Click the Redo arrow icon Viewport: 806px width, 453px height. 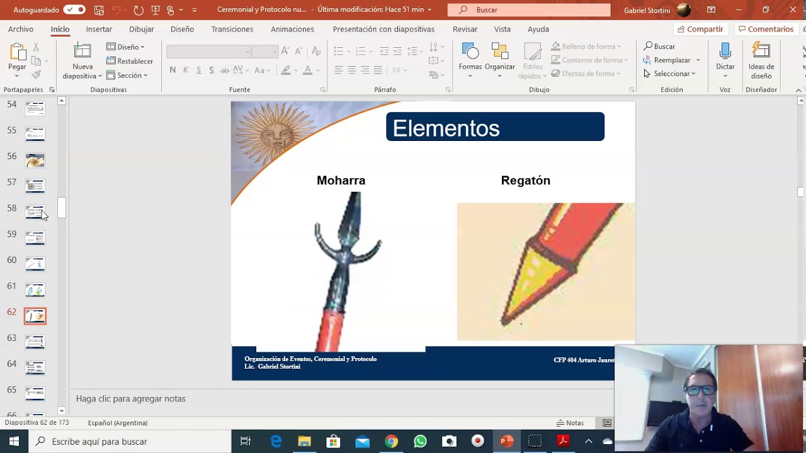click(x=138, y=9)
